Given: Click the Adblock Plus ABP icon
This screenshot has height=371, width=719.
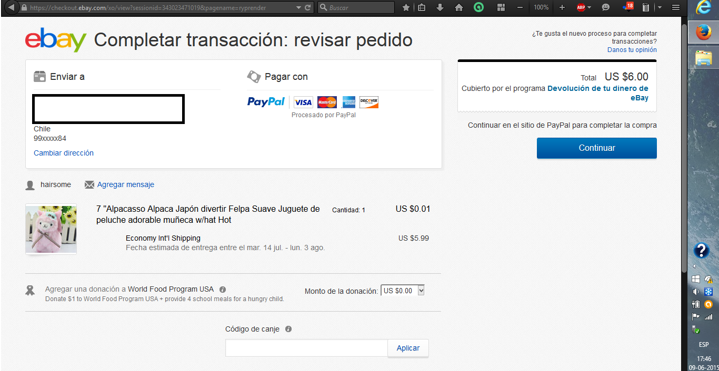Looking at the screenshot, I should 581,7.
